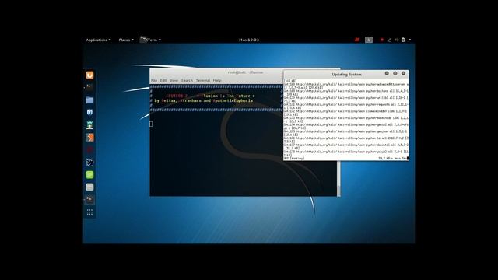Open the power icon in the top bar
498x280 pixels.
pos(403,40)
